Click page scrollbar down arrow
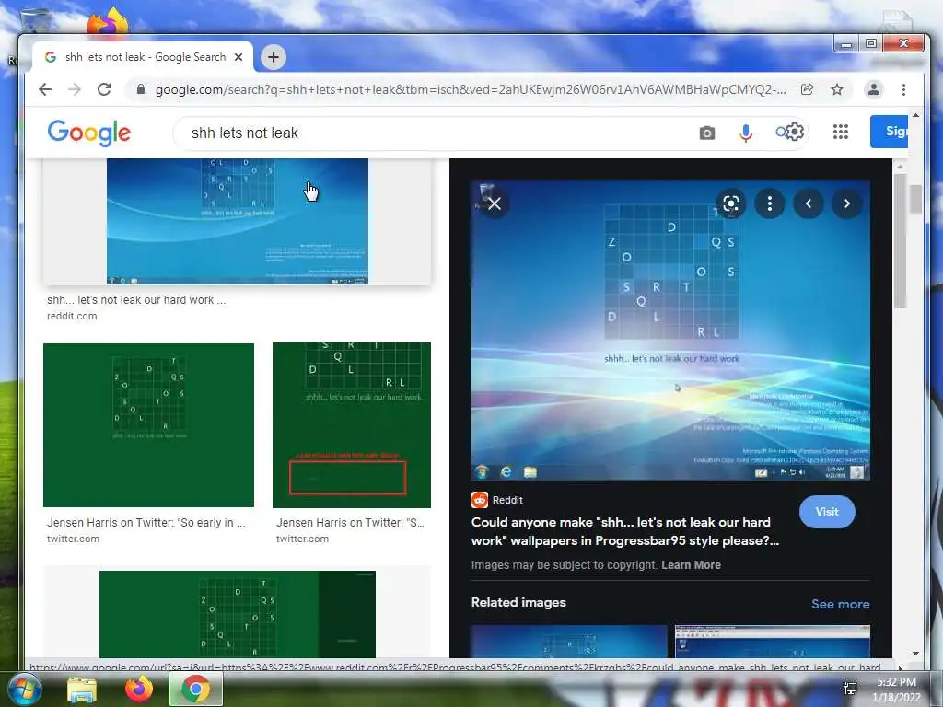Screen dimensions: 943x707 (915, 653)
